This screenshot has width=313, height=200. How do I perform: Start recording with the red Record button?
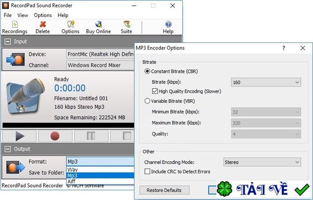tap(55, 136)
